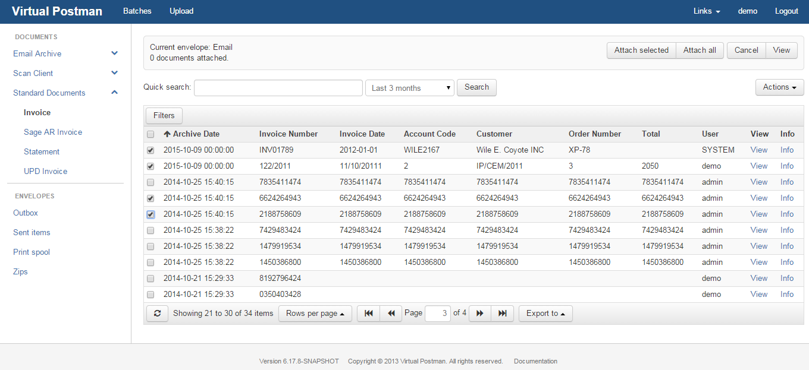Open the Batches menu in top navigation
The height and width of the screenshot is (370, 809).
tap(137, 11)
